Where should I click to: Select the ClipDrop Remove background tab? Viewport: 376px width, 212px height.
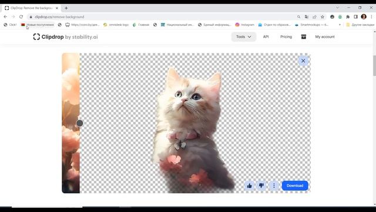(x=31, y=8)
